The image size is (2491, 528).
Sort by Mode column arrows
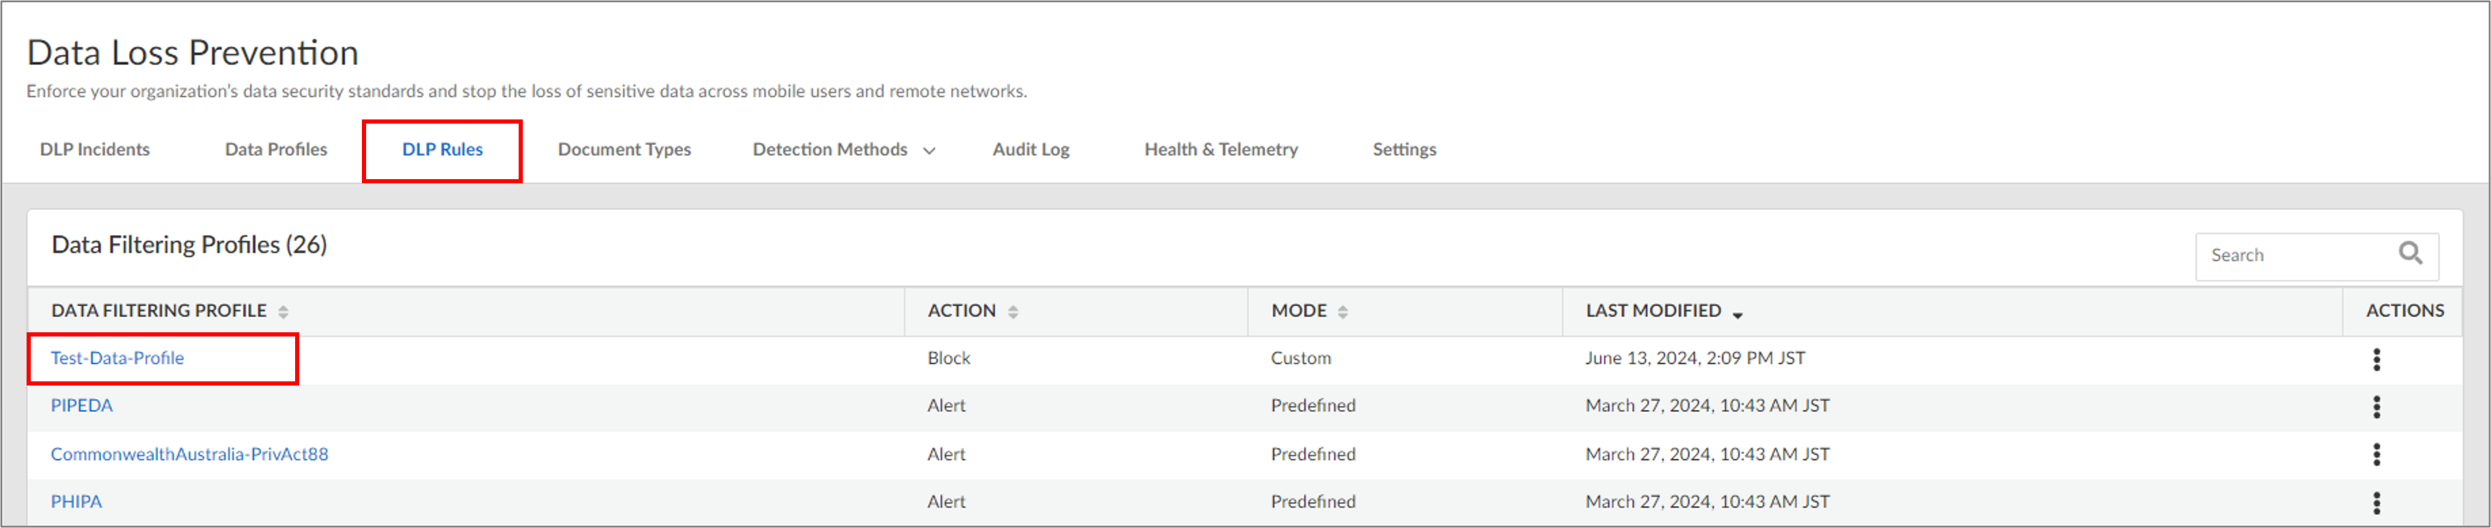point(1342,312)
